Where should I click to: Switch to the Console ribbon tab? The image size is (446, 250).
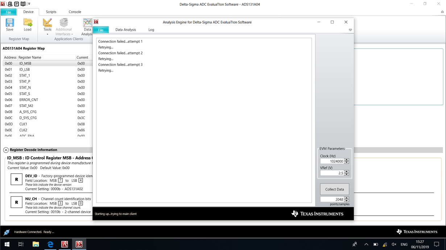[x=75, y=12]
